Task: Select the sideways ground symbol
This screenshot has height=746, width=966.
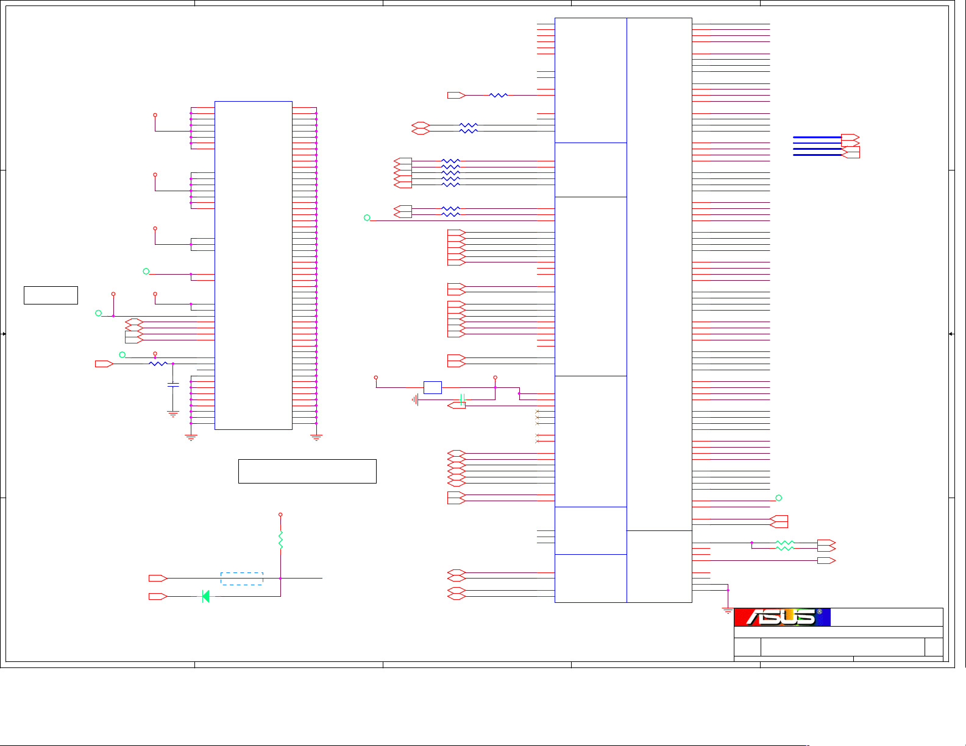Action: [415, 400]
